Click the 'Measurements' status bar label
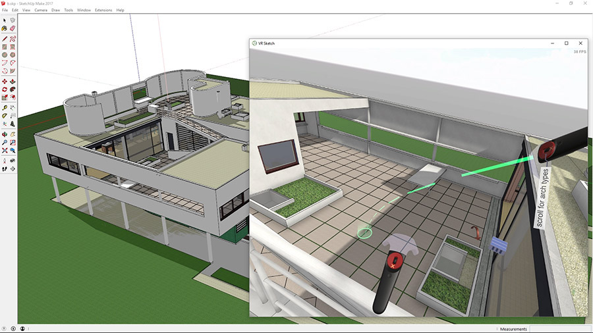593x333 pixels. [513, 329]
